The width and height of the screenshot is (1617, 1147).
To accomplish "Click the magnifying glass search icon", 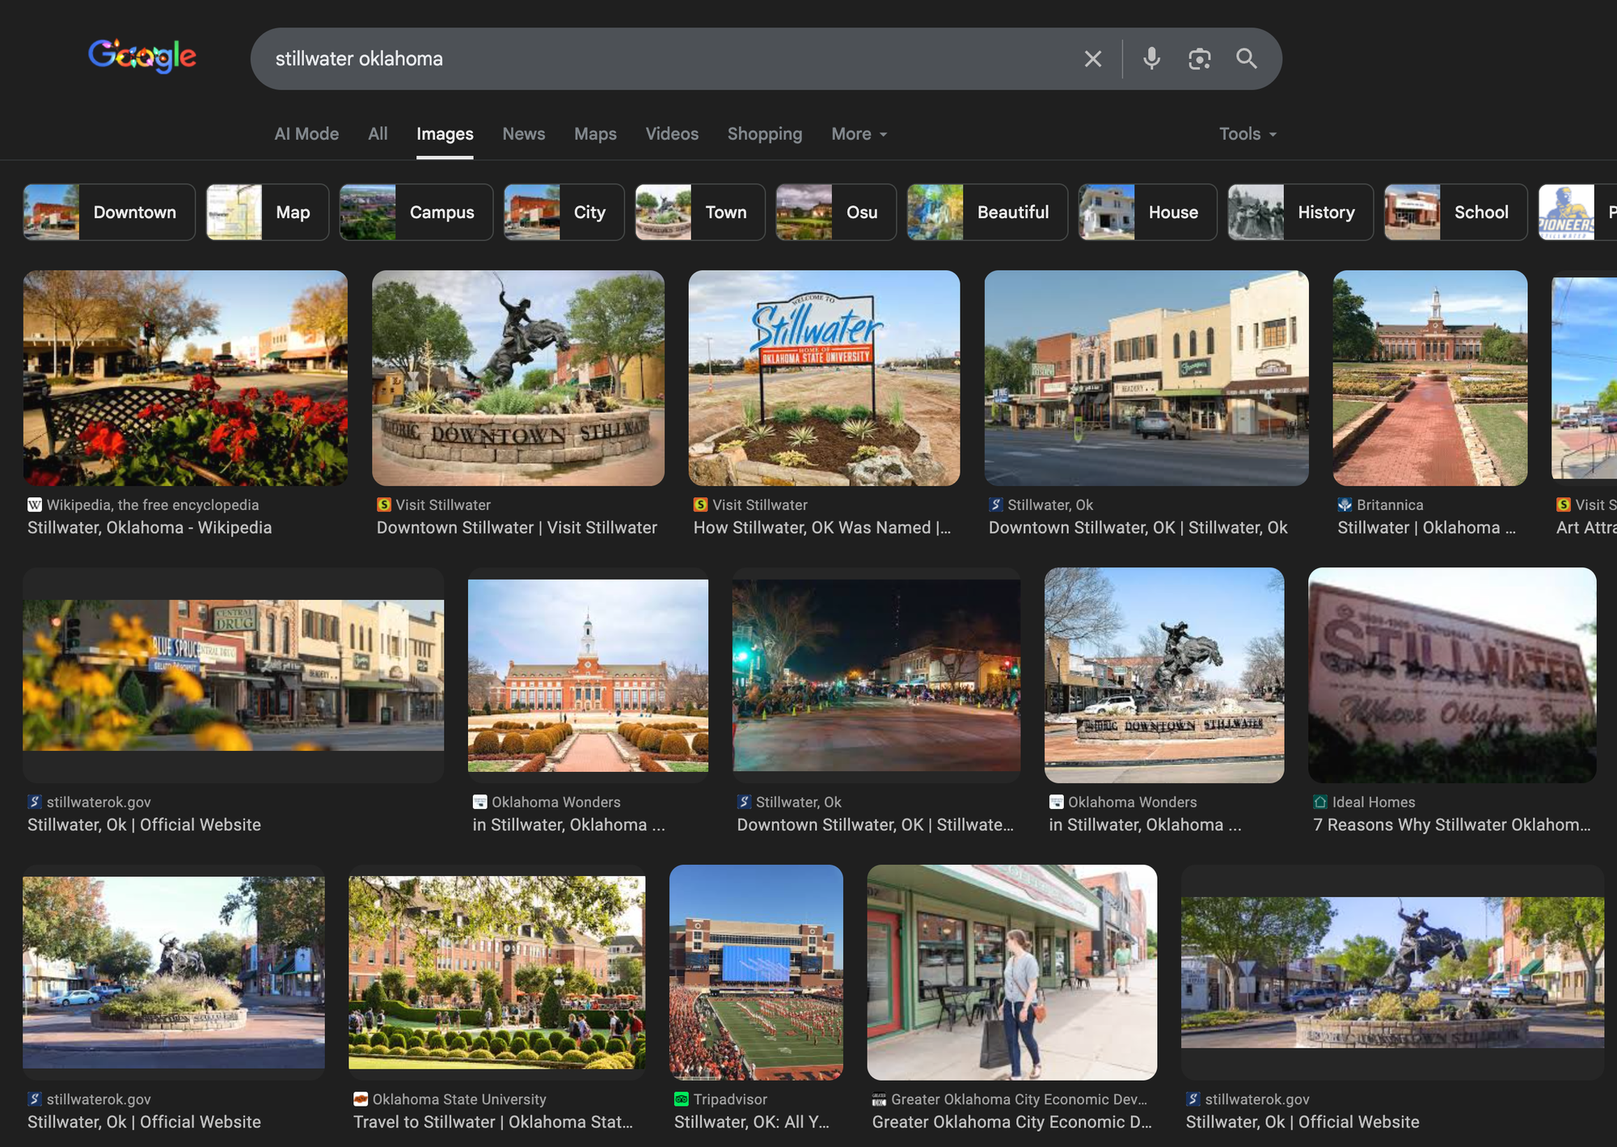I will [1246, 59].
